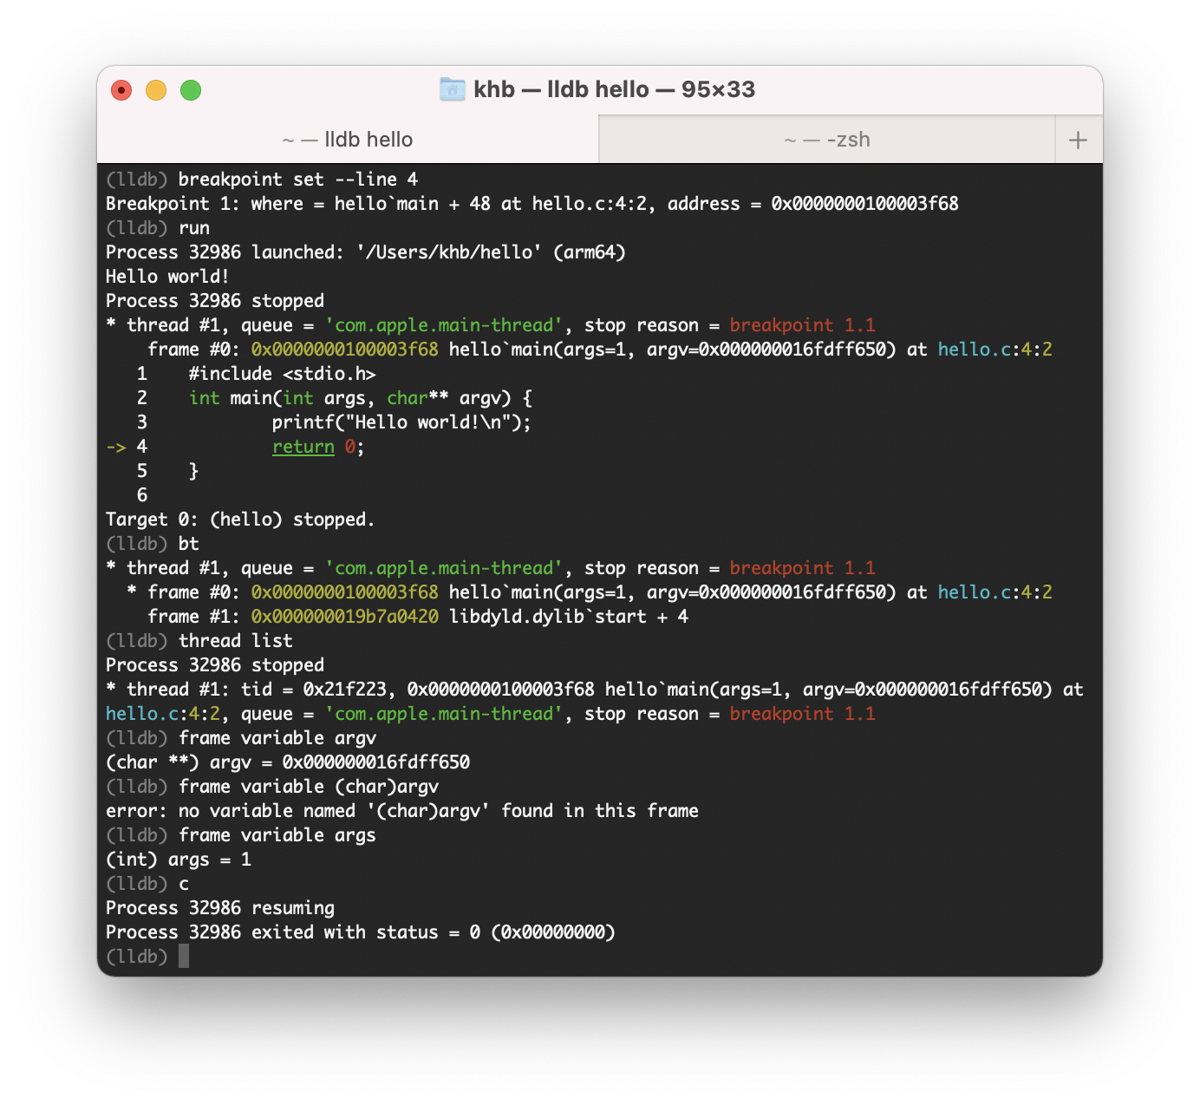Click the 'frame variable (char)argv' command
The height and width of the screenshot is (1105, 1200).
pos(309,787)
